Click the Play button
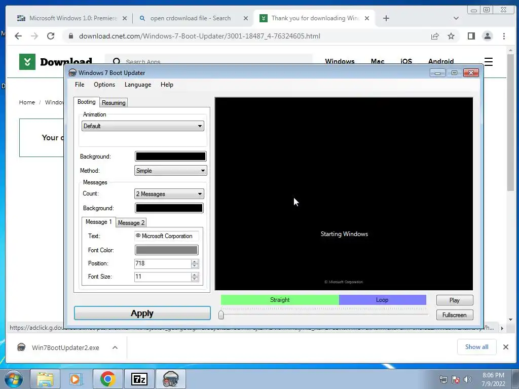This screenshot has width=519, height=389. [x=455, y=300]
